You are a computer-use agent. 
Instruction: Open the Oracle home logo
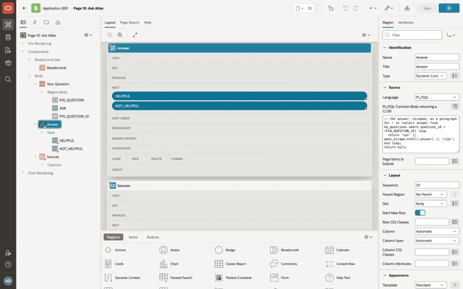(x=8, y=8)
